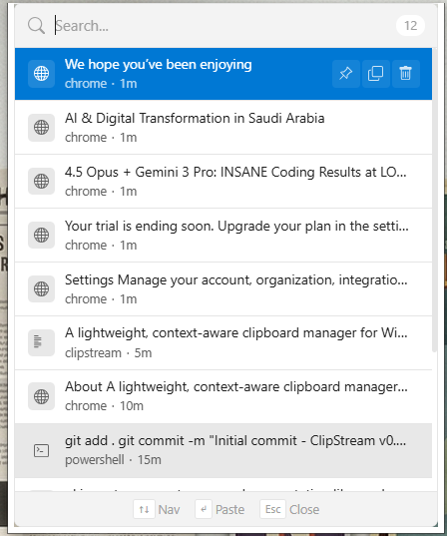447x536 pixels.
Task: Click globe icon beside 'Your trial is ending soon'
Action: [x=41, y=236]
